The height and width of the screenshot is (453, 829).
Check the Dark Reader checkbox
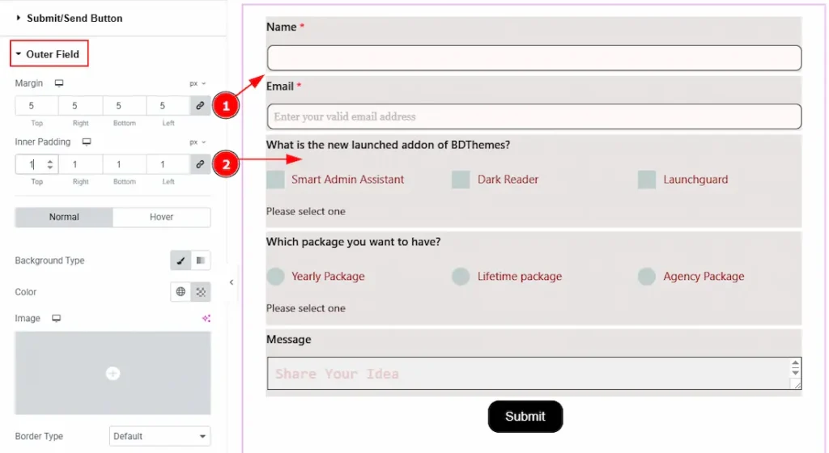click(x=461, y=180)
